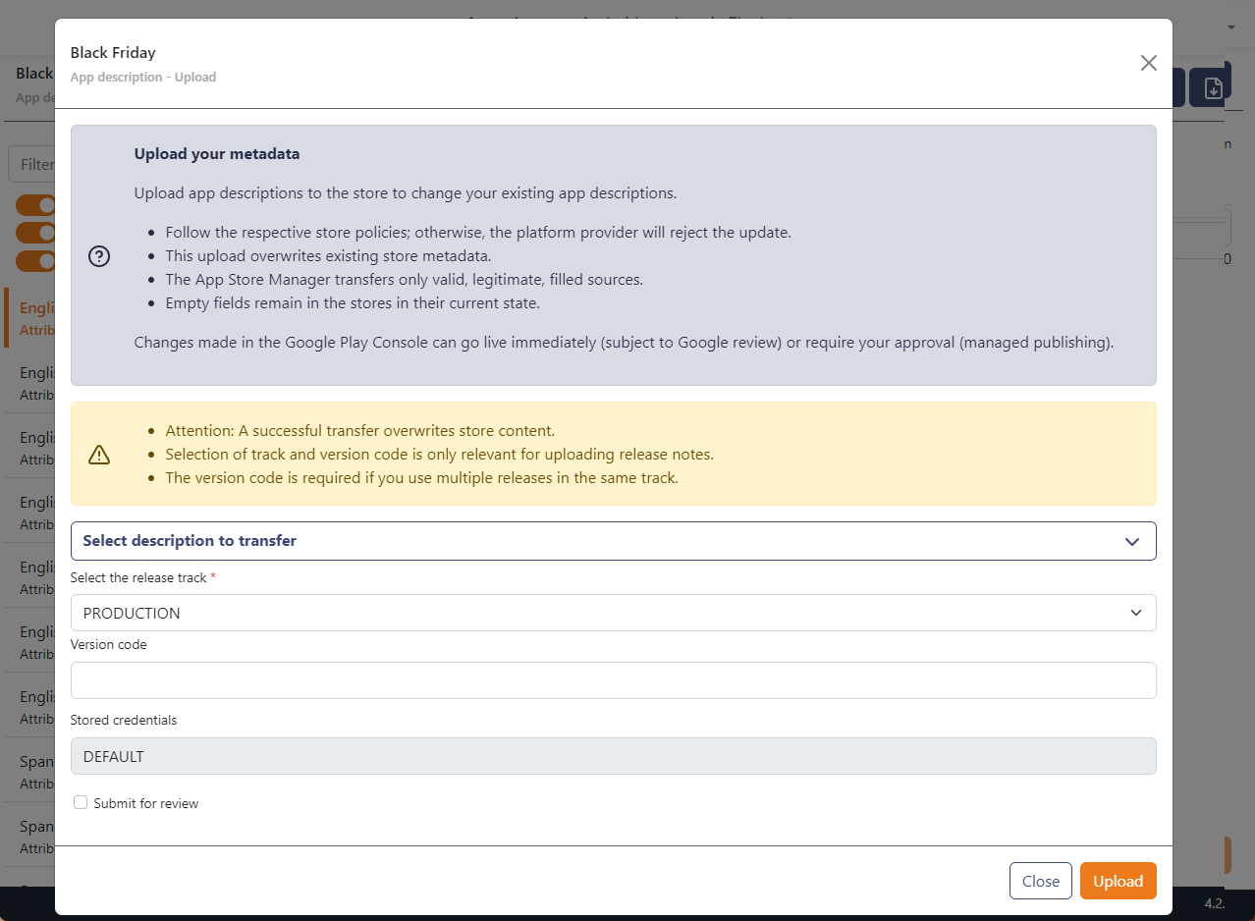Click the Version code input field
Image resolution: width=1255 pixels, height=921 pixels.
[x=613, y=680]
